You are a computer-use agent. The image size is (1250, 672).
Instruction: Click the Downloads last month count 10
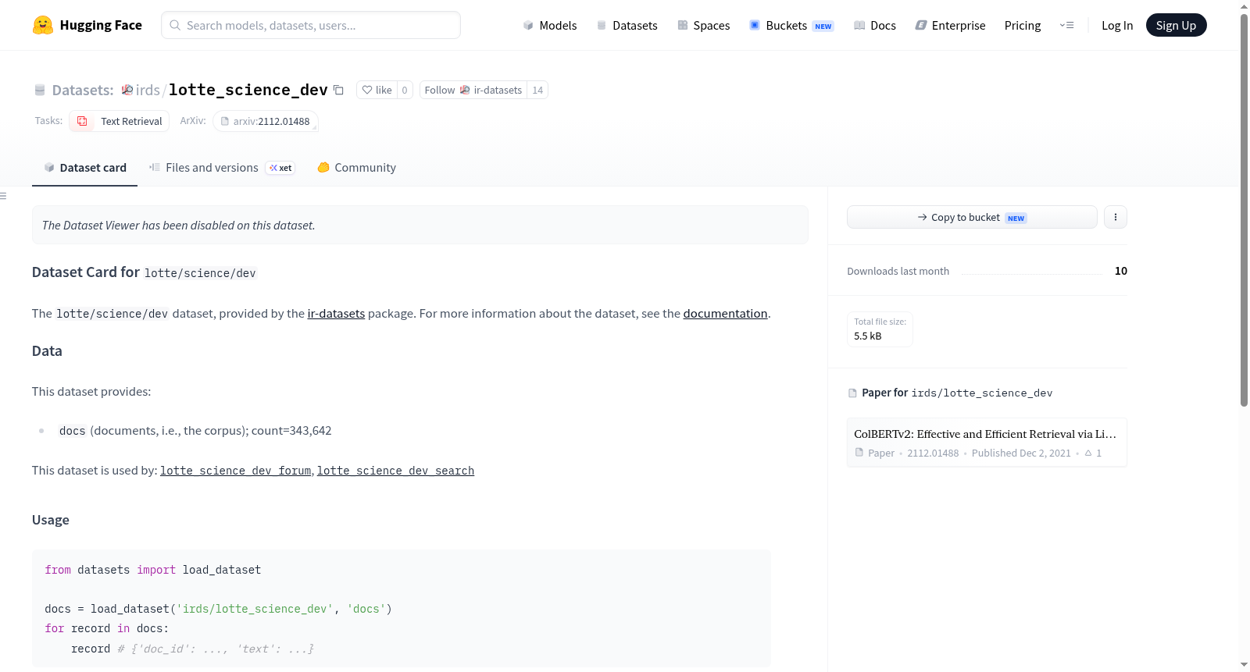1121,271
